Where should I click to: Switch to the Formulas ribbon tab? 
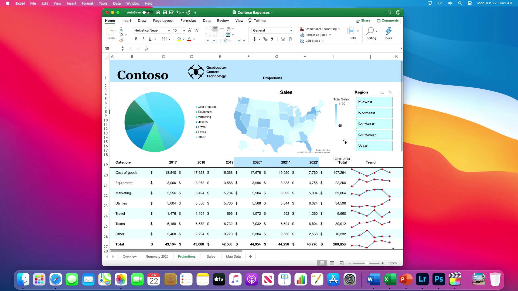tap(188, 20)
